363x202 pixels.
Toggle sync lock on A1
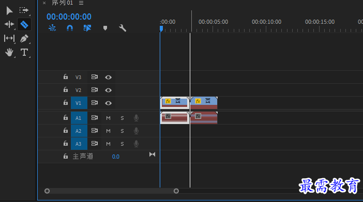94,118
